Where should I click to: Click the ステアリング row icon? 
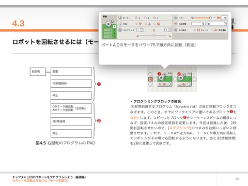point(120,30)
